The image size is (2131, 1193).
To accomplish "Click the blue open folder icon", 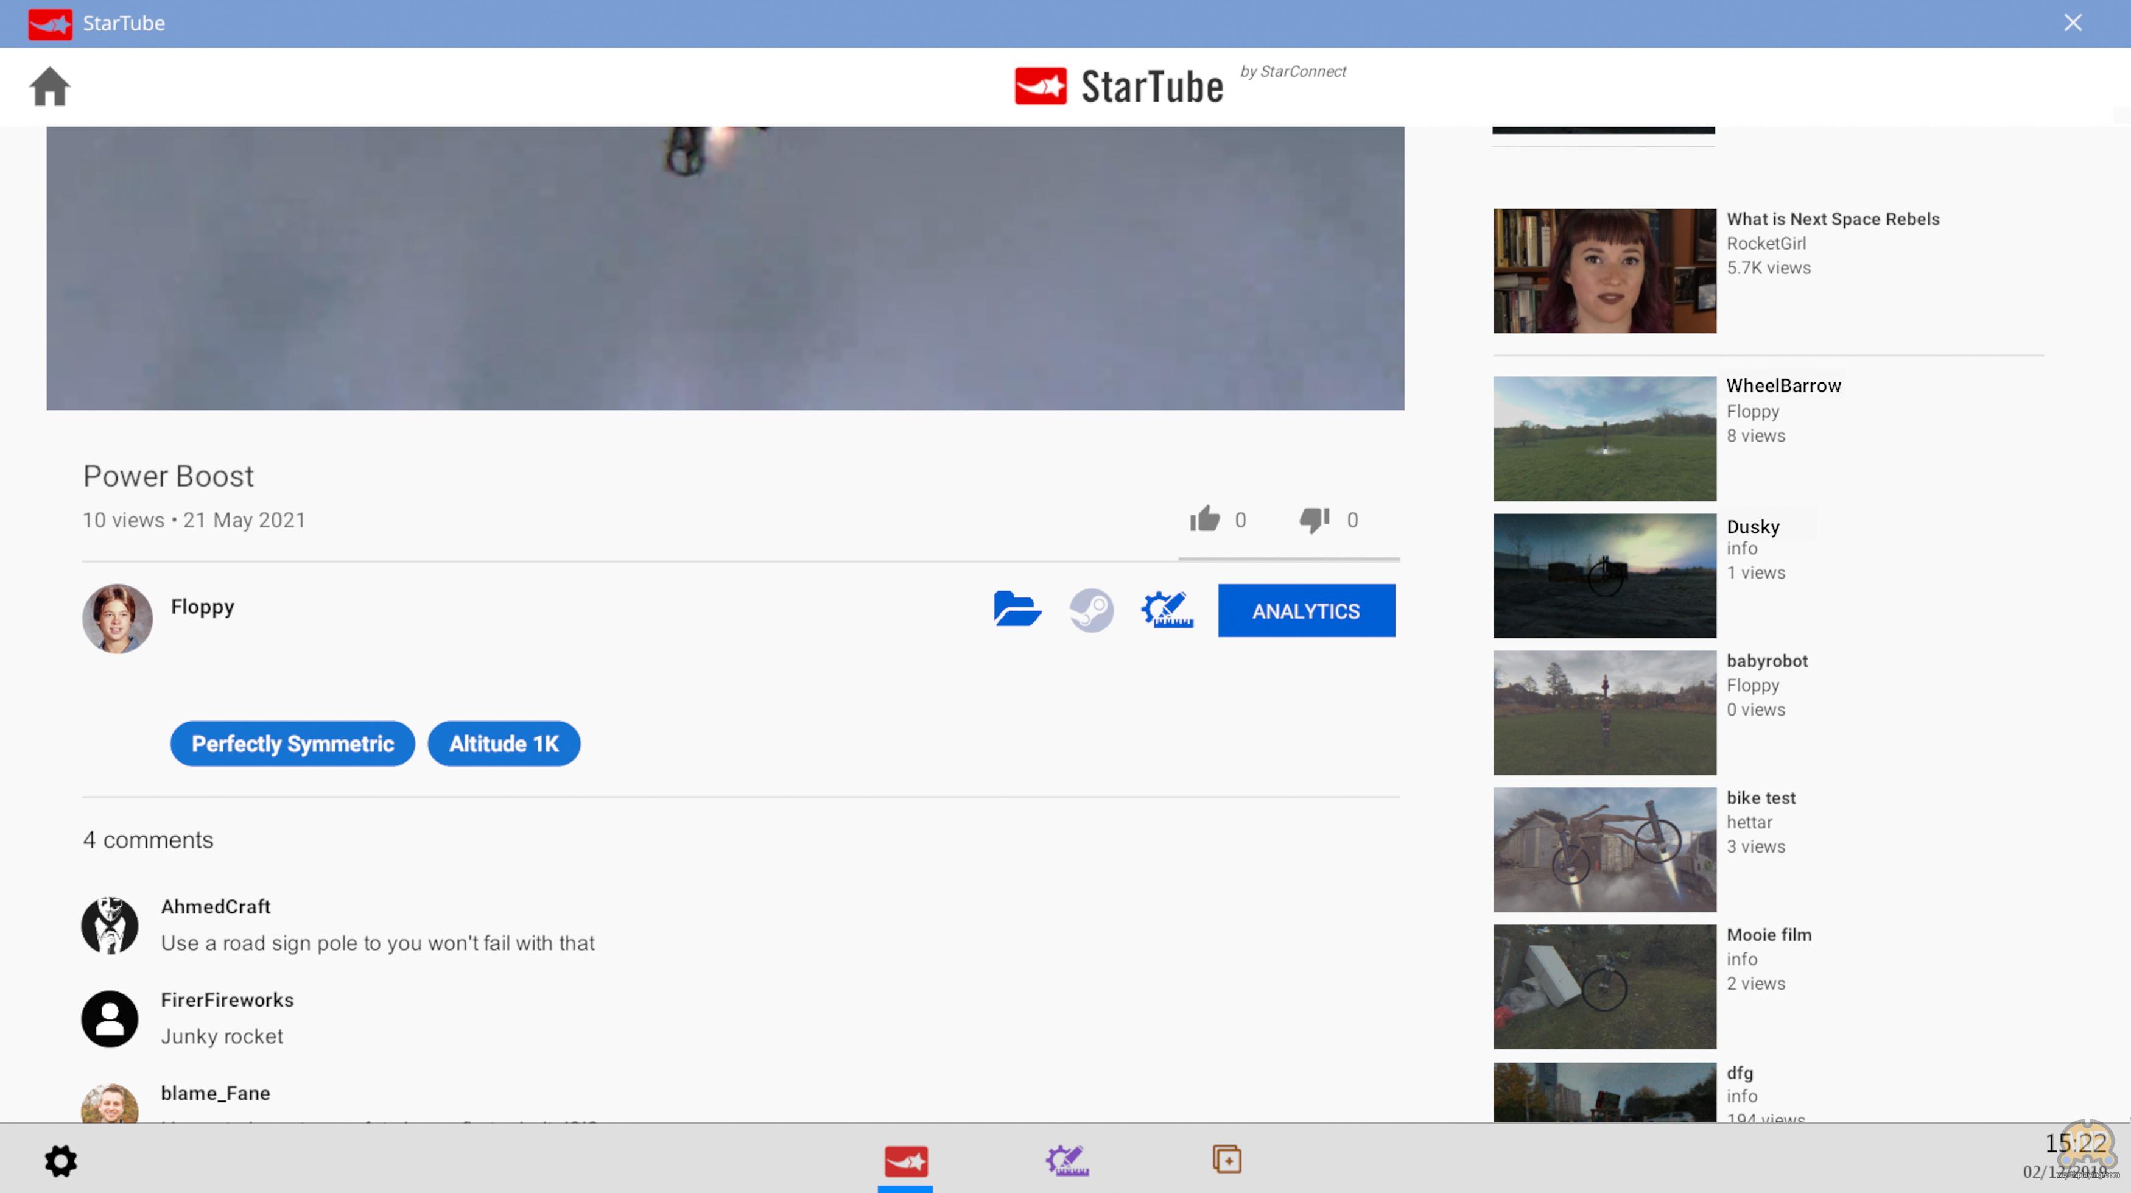I will click(x=1017, y=611).
